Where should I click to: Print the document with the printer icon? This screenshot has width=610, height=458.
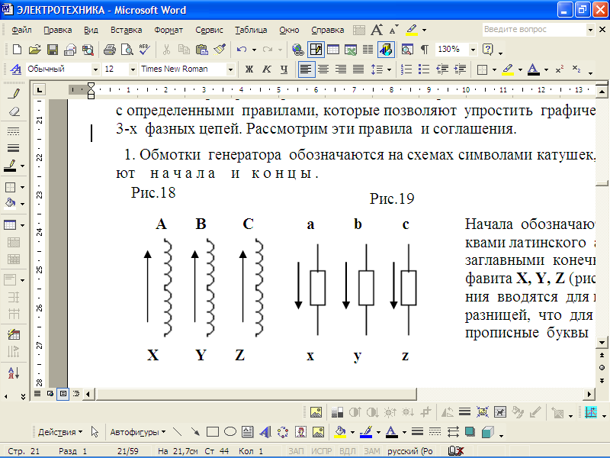(110, 50)
